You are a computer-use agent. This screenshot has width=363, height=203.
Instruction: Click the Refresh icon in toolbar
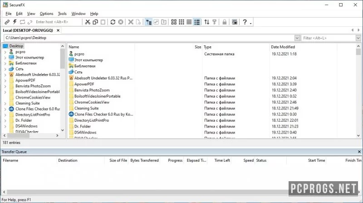113,22
